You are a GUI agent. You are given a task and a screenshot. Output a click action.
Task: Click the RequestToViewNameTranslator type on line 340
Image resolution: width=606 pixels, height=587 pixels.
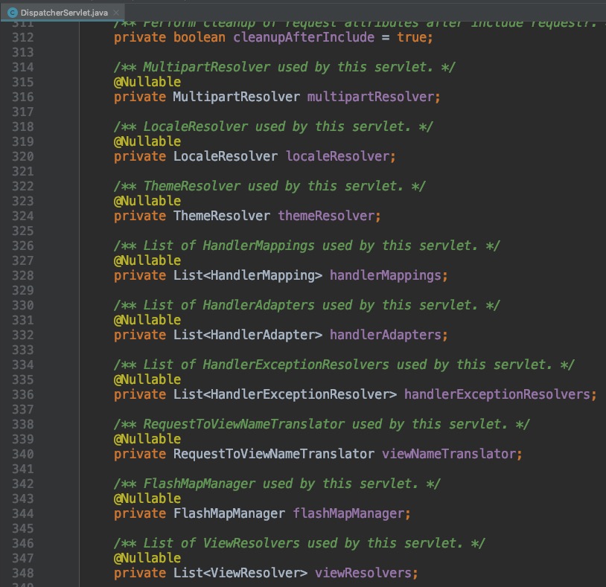click(x=273, y=454)
